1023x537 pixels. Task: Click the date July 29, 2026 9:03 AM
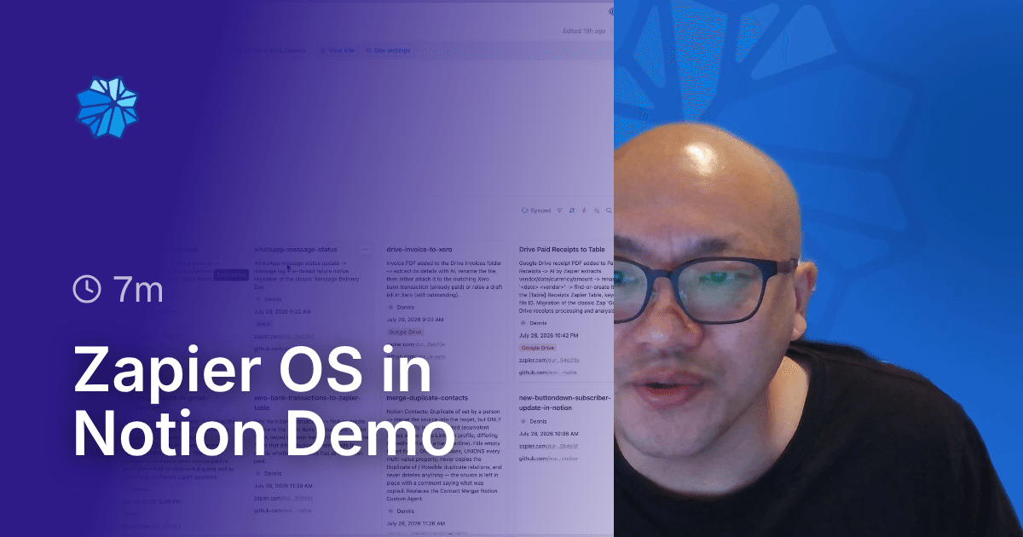[x=415, y=319]
